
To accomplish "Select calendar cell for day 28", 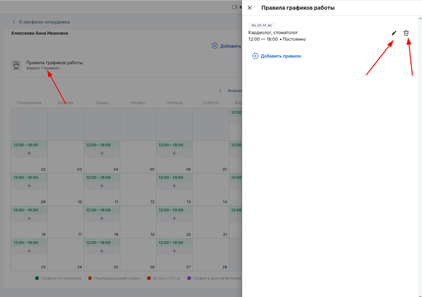I will [x=210, y=255].
